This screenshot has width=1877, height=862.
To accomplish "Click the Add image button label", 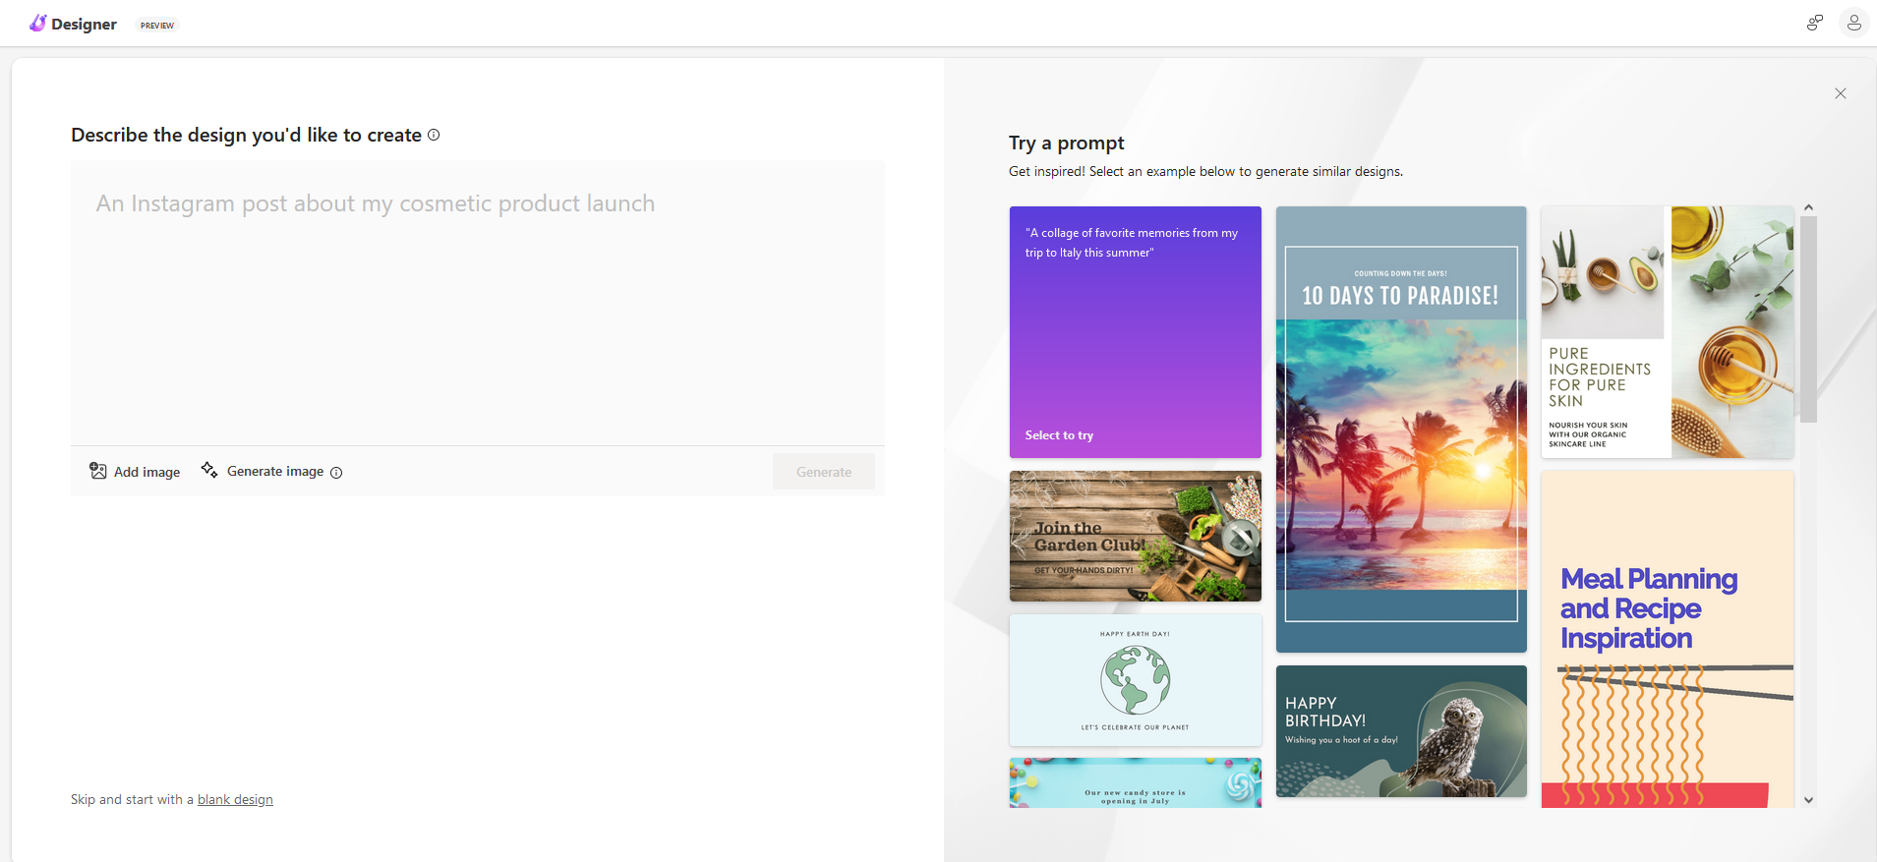I will (x=147, y=472).
